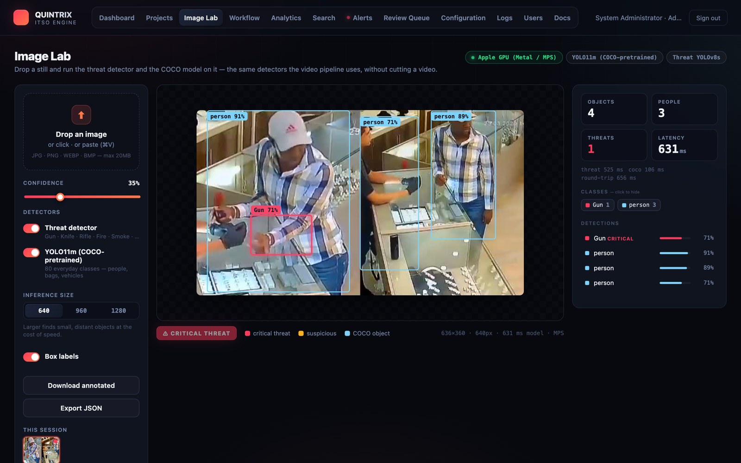Select the Gun CRITICAL detection row
This screenshot has width=741, height=463.
pos(649,238)
